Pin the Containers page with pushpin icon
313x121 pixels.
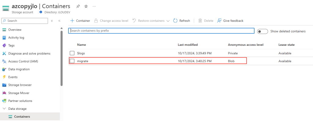(78, 6)
